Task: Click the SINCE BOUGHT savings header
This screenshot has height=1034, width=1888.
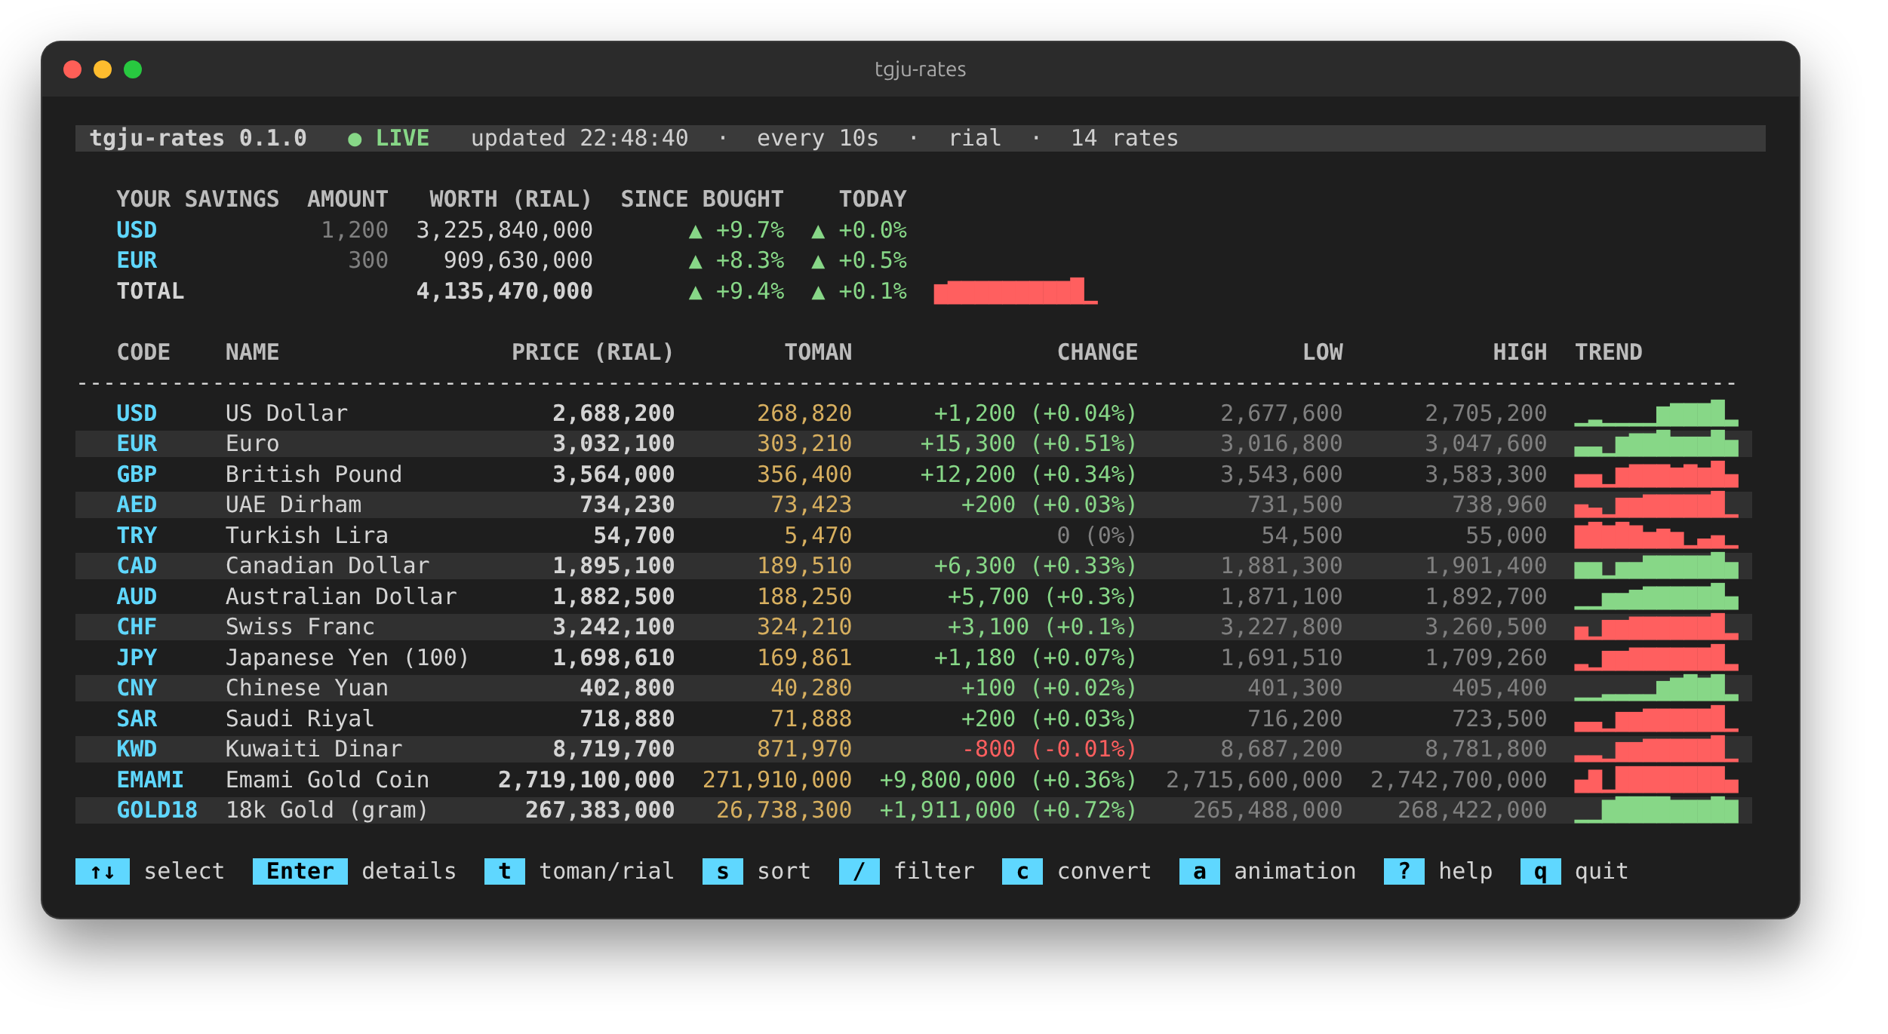Action: point(702,199)
